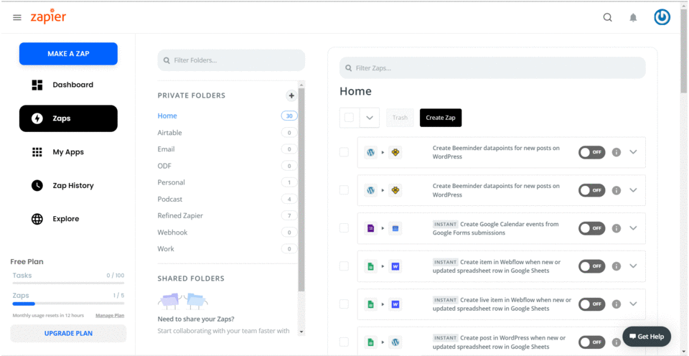
Task: Click the black Create Zap button
Action: (440, 118)
